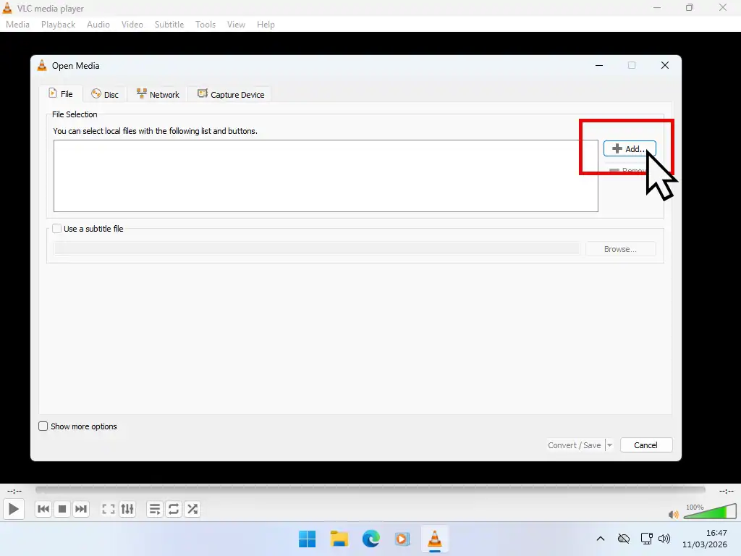Toggle the random playback icon

(x=192, y=509)
